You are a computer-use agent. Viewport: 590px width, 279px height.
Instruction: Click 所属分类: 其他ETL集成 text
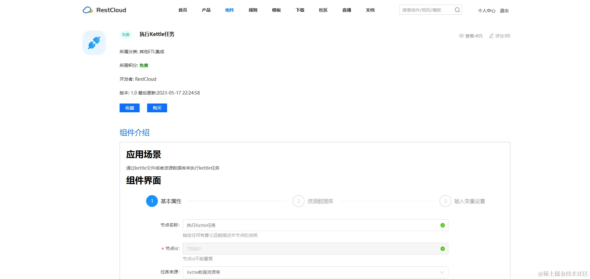coord(142,52)
